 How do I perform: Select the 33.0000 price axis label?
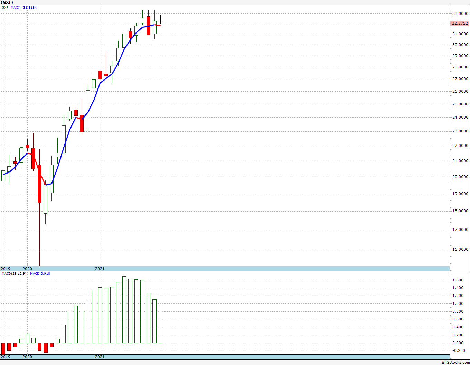(x=461, y=14)
